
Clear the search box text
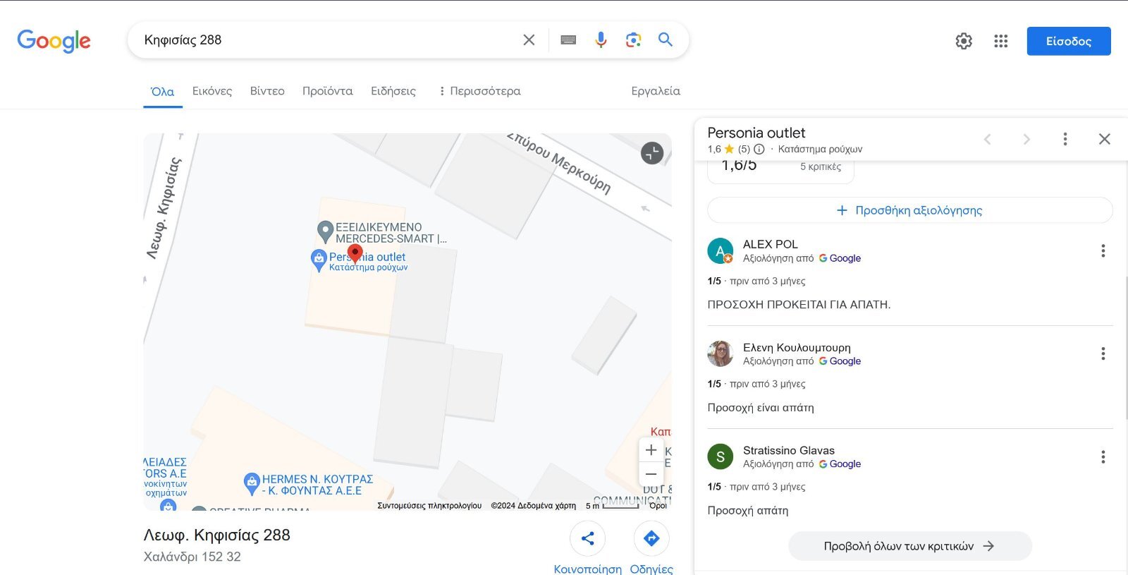(x=529, y=40)
